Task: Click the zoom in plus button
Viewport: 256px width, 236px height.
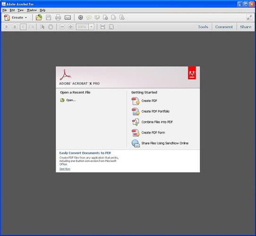Action: click(70, 27)
